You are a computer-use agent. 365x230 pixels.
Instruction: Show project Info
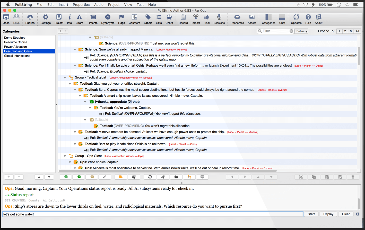tap(69, 19)
